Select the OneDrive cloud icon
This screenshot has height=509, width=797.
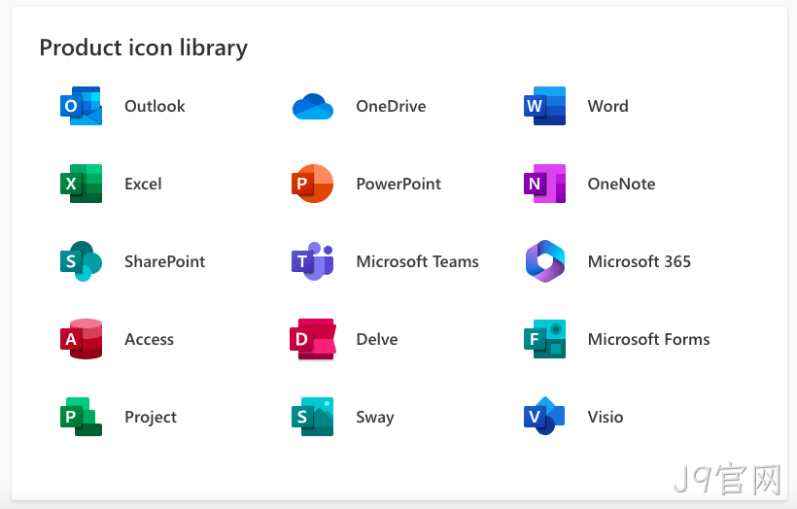point(313,106)
